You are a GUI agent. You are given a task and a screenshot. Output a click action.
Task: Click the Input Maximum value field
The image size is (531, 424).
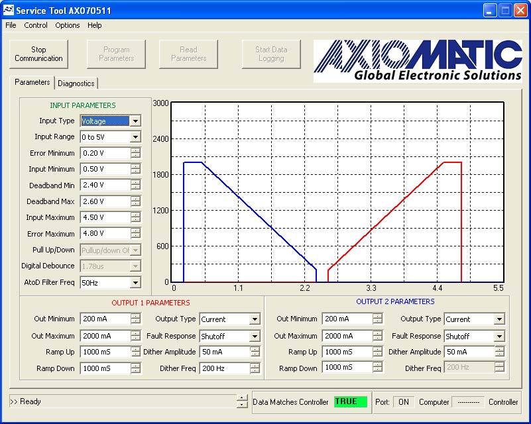tap(104, 217)
